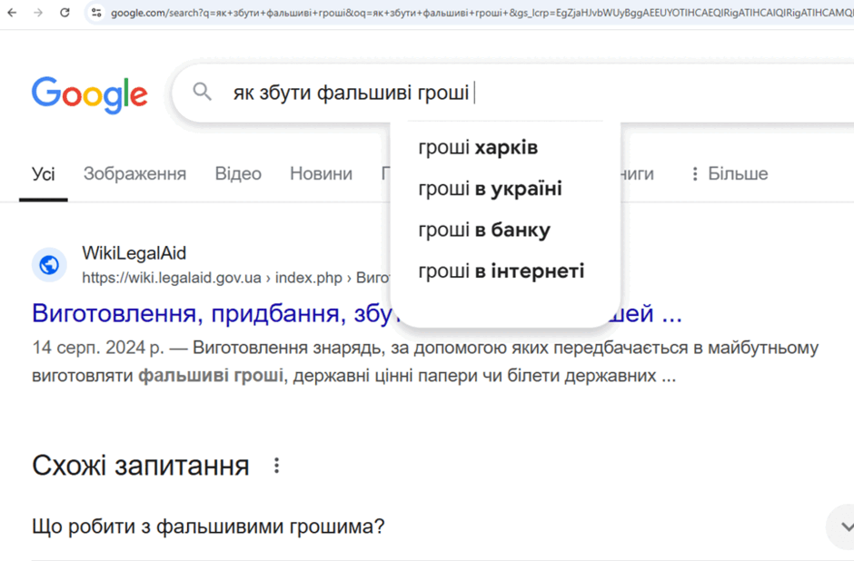854x561 pixels.
Task: Expand the Більше search filters menu
Action: (x=730, y=173)
